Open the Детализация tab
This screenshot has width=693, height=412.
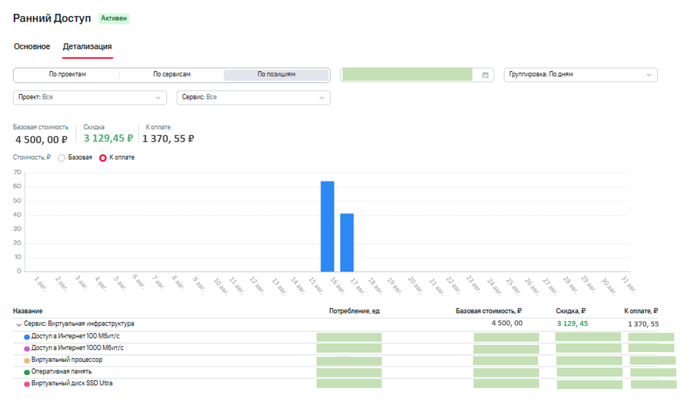tap(87, 46)
